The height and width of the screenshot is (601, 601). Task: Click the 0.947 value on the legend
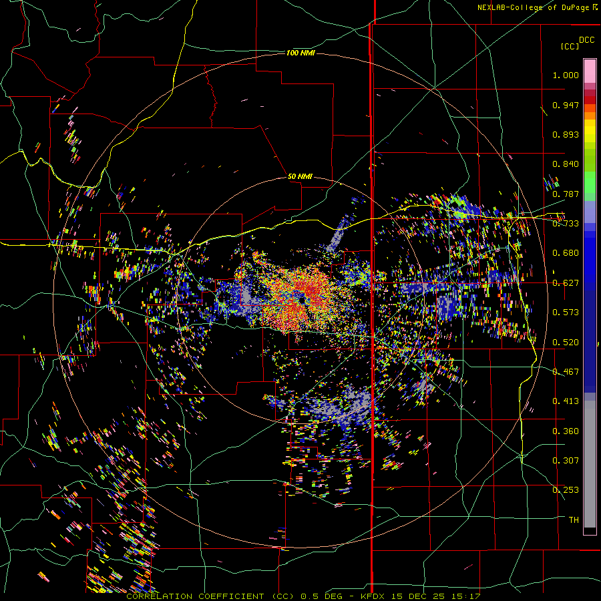pos(566,105)
